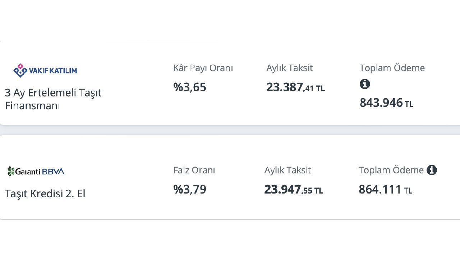Click Garanti Toplam Ödeme label
This screenshot has width=460, height=259.
391,170
